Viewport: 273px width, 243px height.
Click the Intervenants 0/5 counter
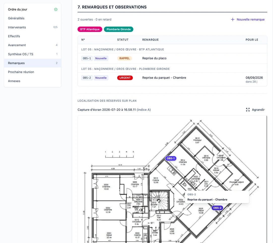click(55, 27)
